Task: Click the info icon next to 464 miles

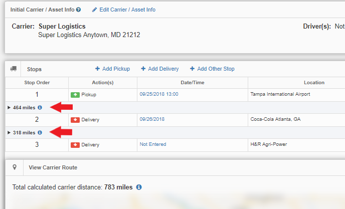Action: [40, 107]
